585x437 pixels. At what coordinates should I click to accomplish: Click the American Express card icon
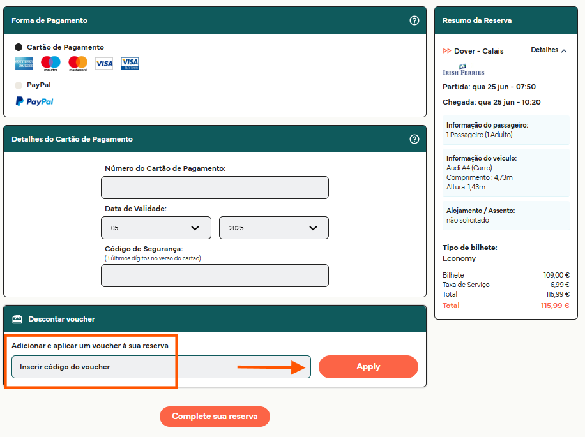pyautogui.click(x=24, y=63)
